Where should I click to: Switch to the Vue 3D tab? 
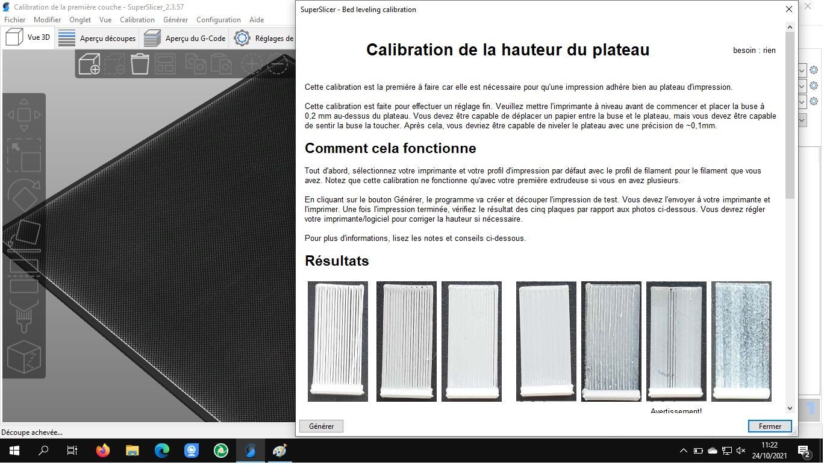(28, 37)
